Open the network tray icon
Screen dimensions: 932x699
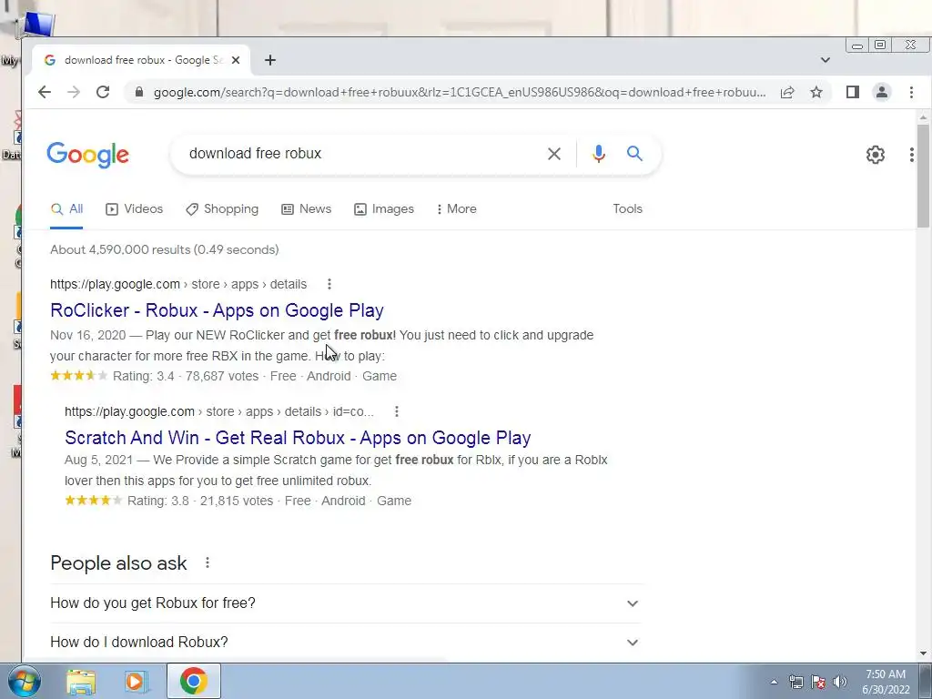click(x=795, y=682)
